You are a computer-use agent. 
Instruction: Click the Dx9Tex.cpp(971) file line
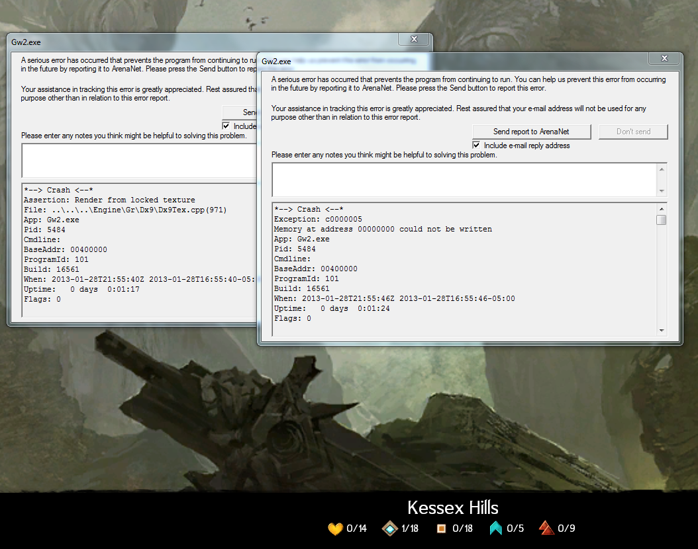point(125,210)
